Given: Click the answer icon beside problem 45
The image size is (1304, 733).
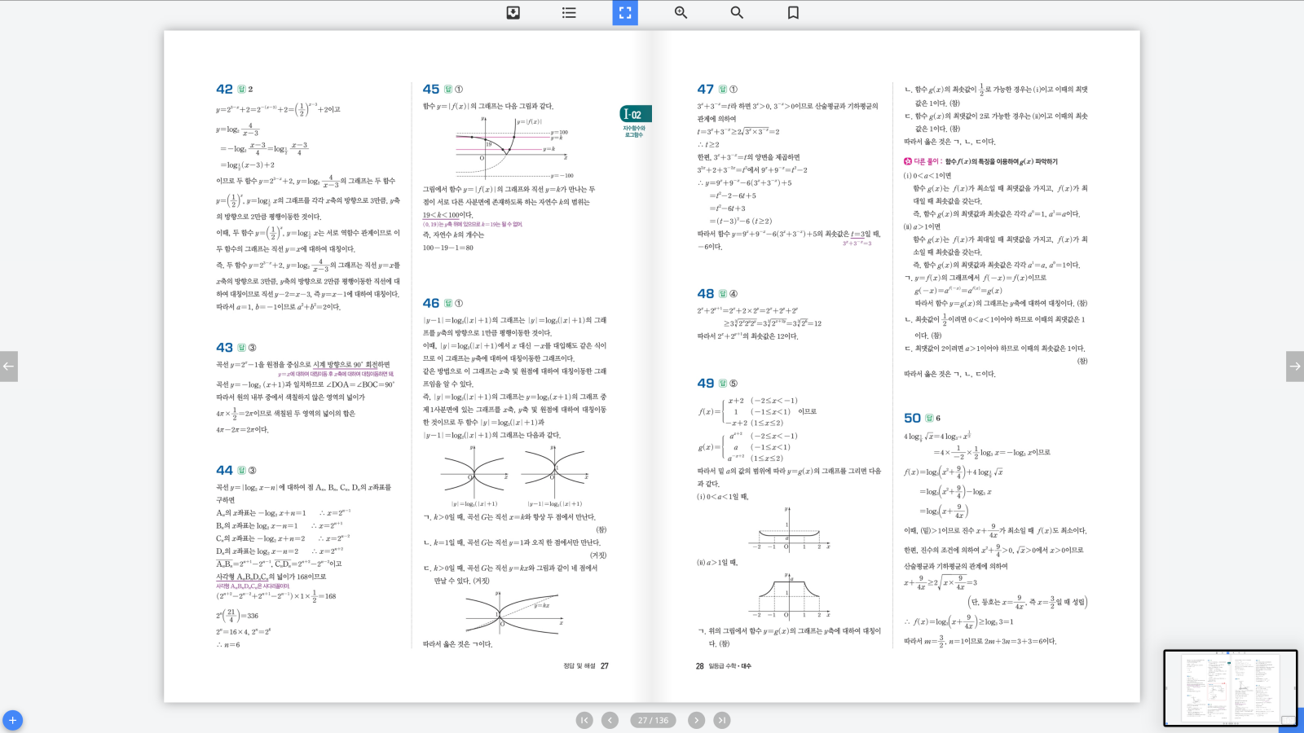Looking at the screenshot, I should 447,90.
